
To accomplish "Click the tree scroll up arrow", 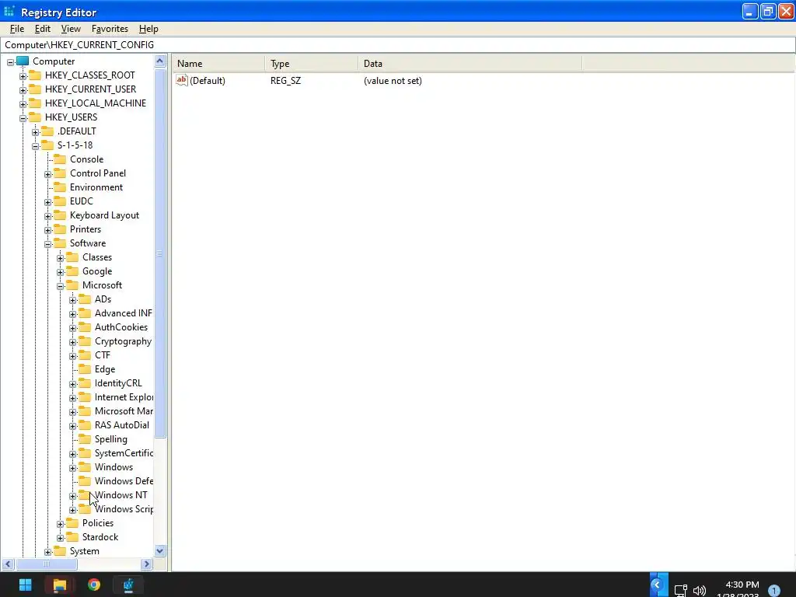I will tap(160, 61).
